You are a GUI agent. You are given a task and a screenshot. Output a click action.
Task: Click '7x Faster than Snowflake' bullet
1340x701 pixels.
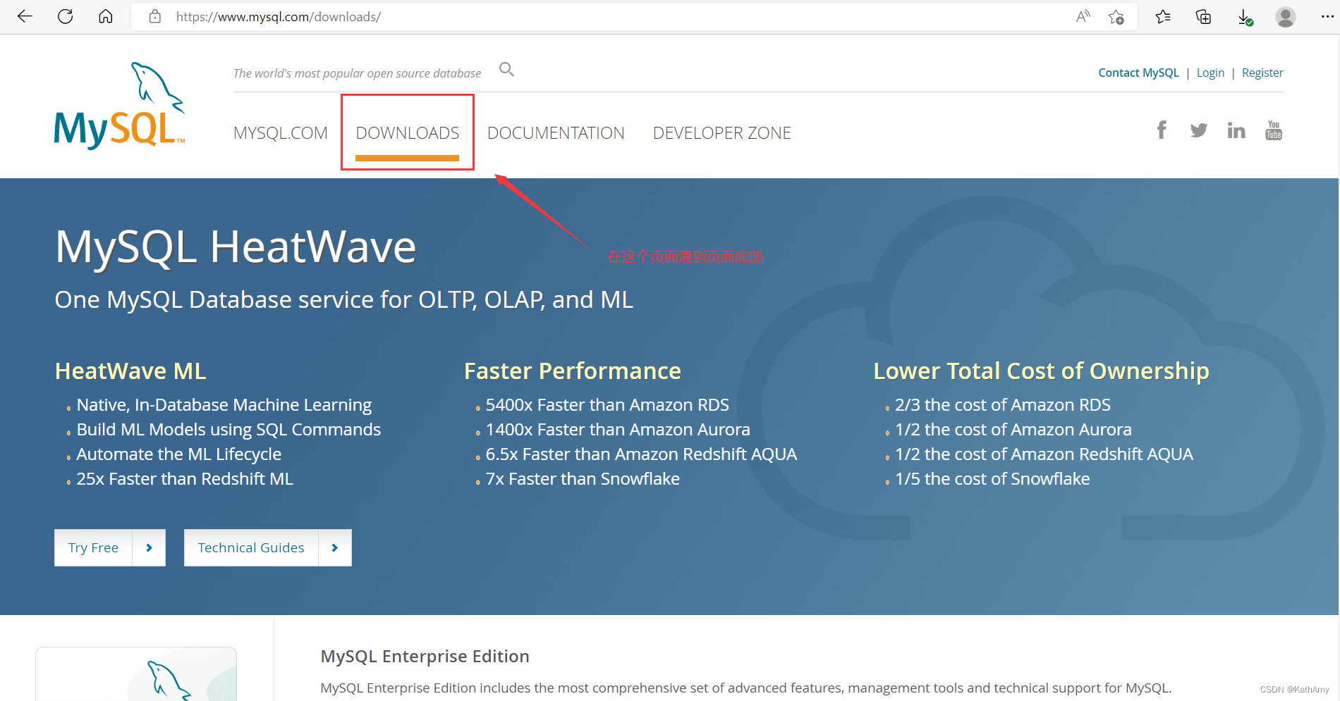tap(583, 479)
